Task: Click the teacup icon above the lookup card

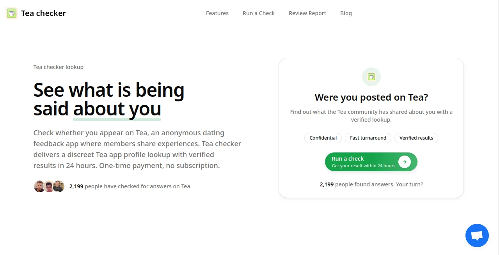Action: click(371, 76)
